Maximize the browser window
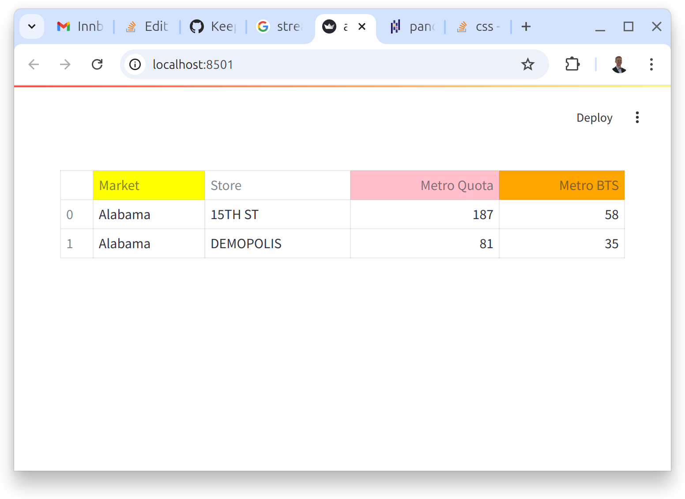Viewport: 685px width, 499px height. [629, 26]
